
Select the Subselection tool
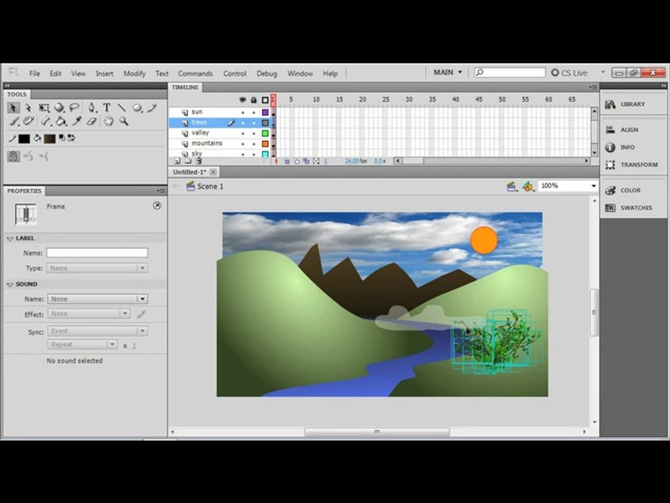point(28,108)
